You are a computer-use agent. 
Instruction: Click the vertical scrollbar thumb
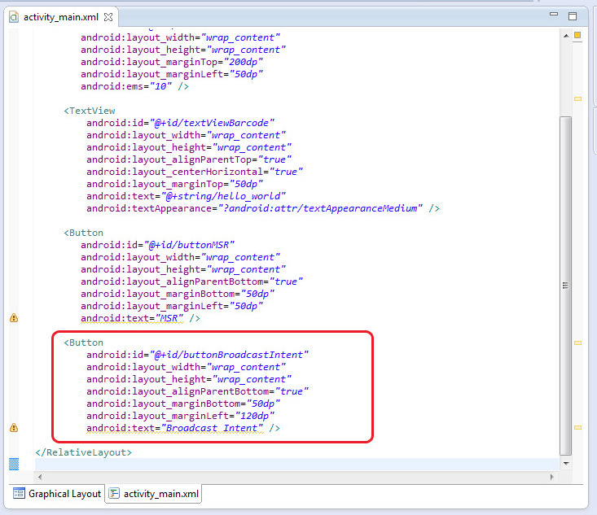[565, 285]
